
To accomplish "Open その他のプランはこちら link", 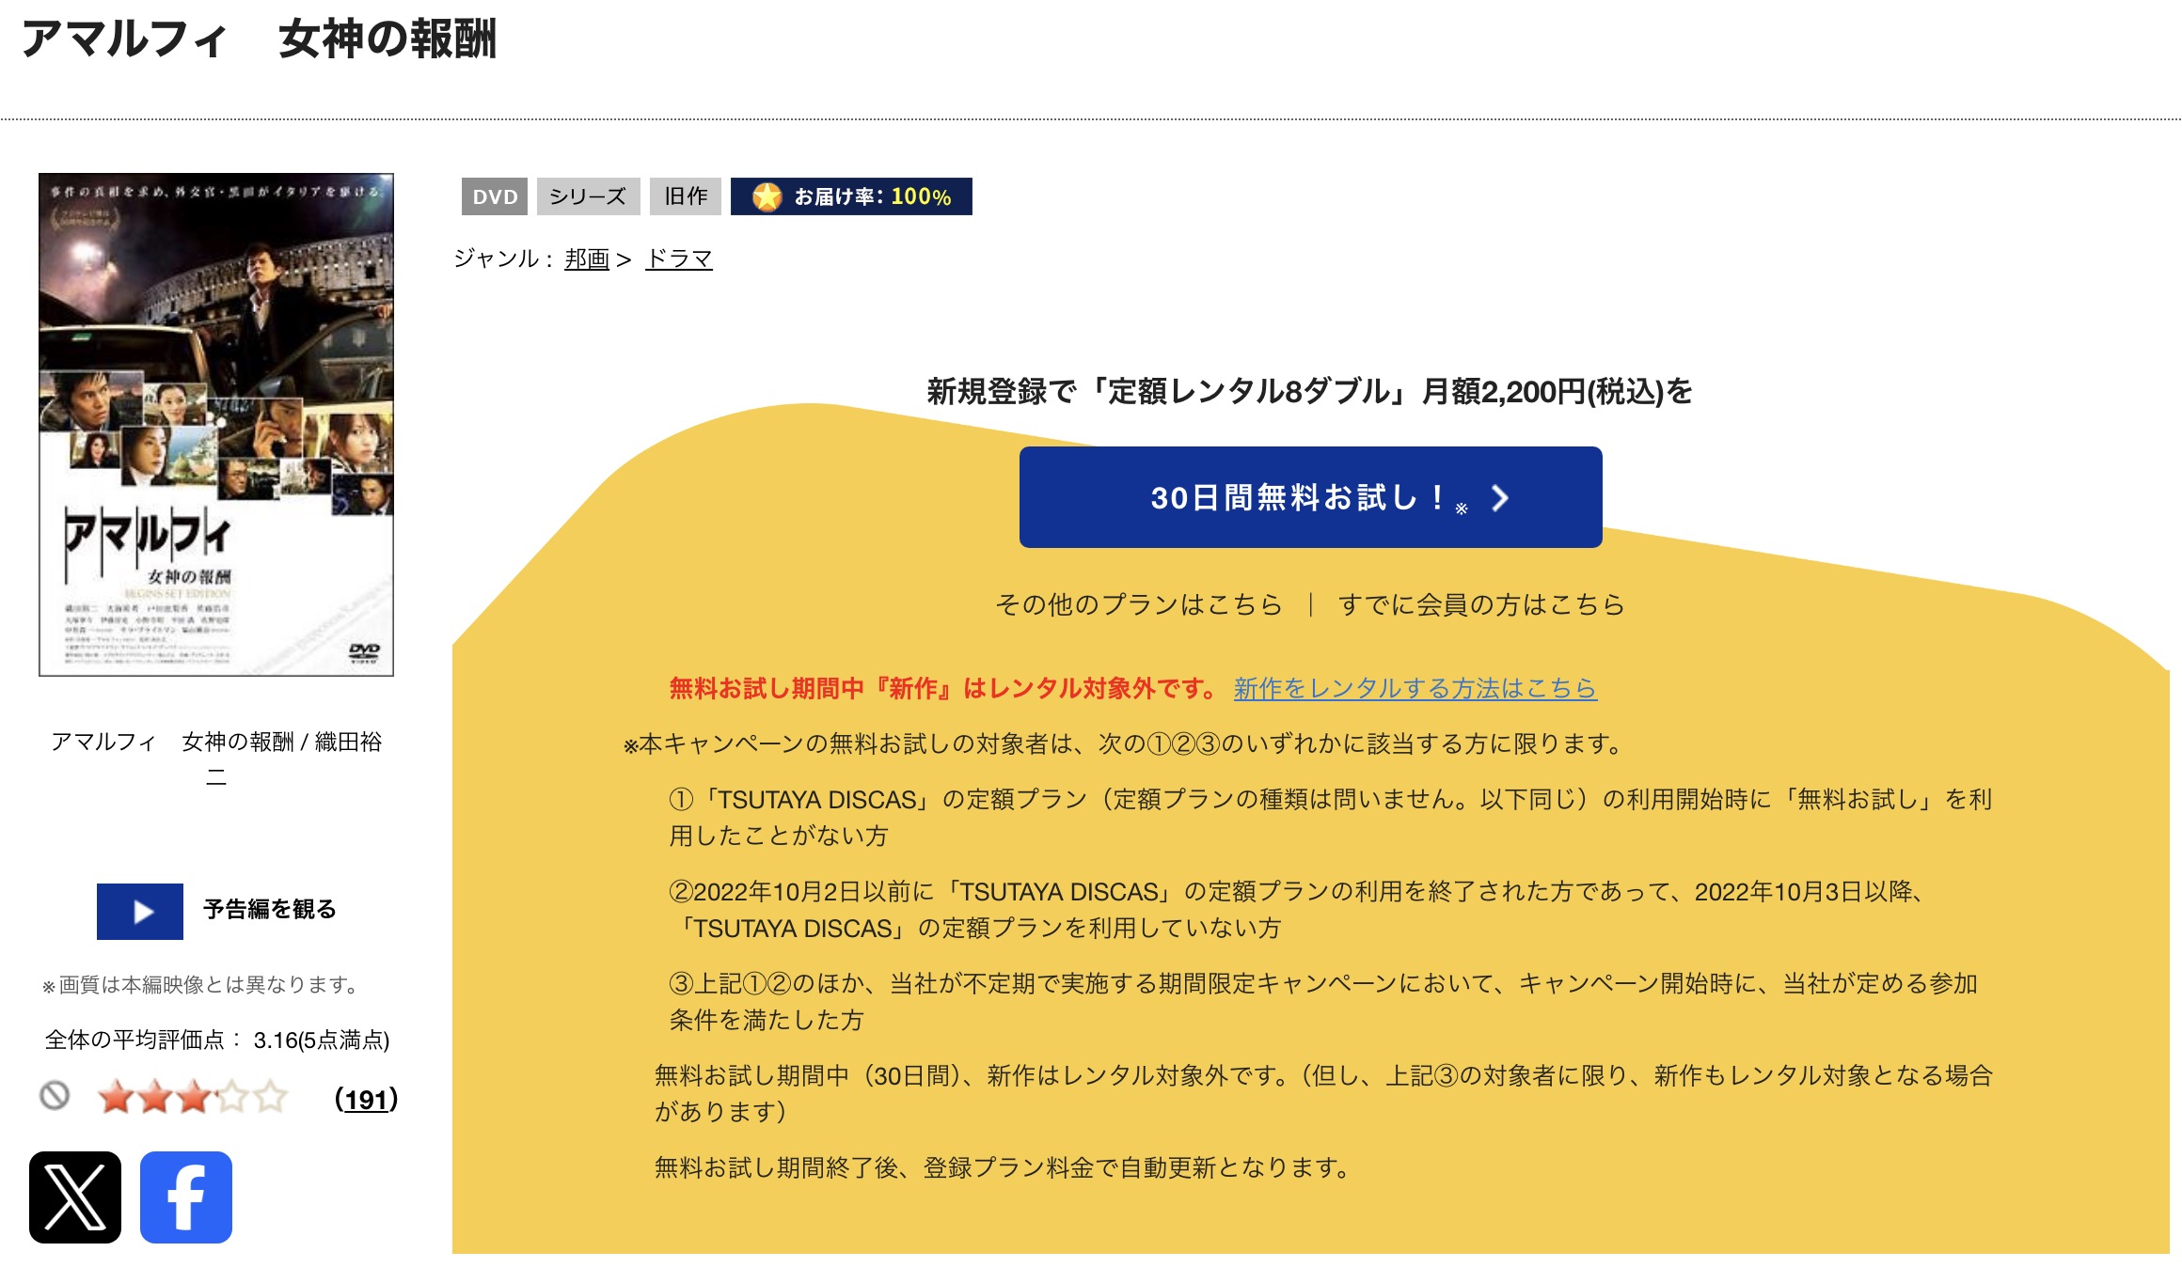I will click(x=1139, y=604).
